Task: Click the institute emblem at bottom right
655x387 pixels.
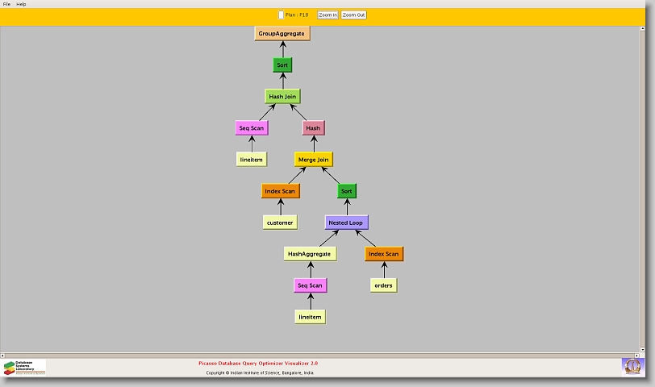Action: pyautogui.click(x=632, y=366)
